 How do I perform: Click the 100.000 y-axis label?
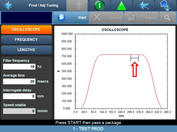(67, 101)
